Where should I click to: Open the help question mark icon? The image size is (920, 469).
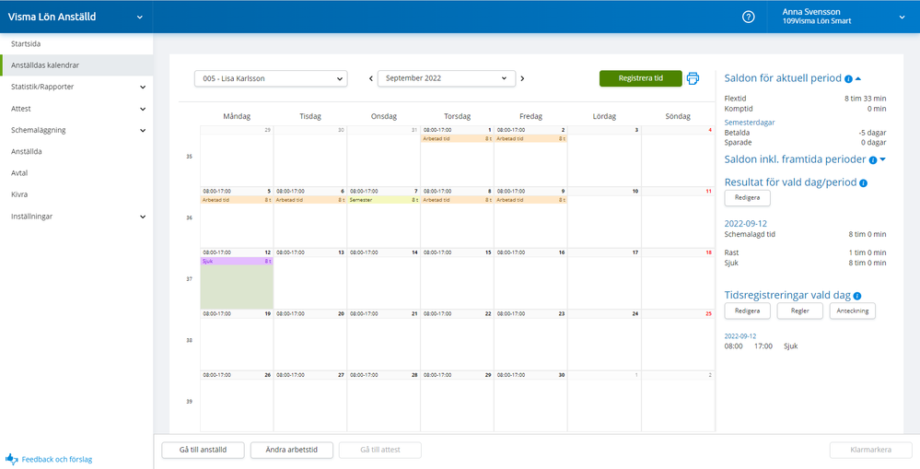[749, 17]
